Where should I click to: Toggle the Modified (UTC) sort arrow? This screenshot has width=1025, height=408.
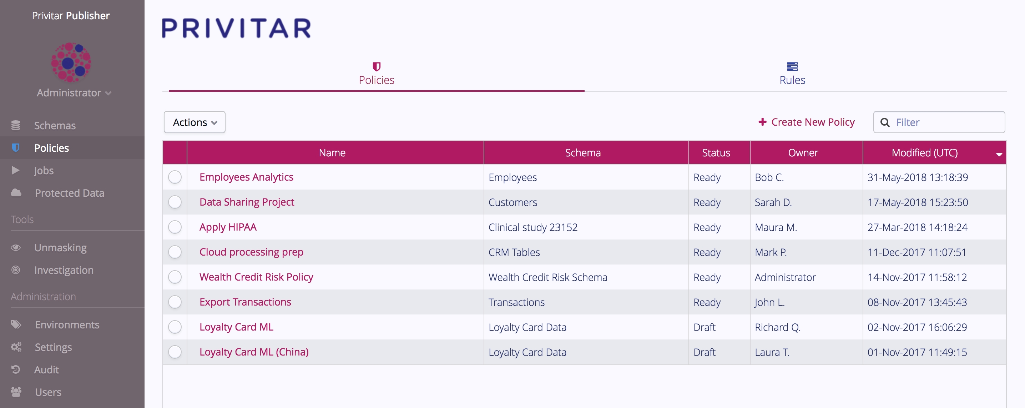click(x=999, y=154)
